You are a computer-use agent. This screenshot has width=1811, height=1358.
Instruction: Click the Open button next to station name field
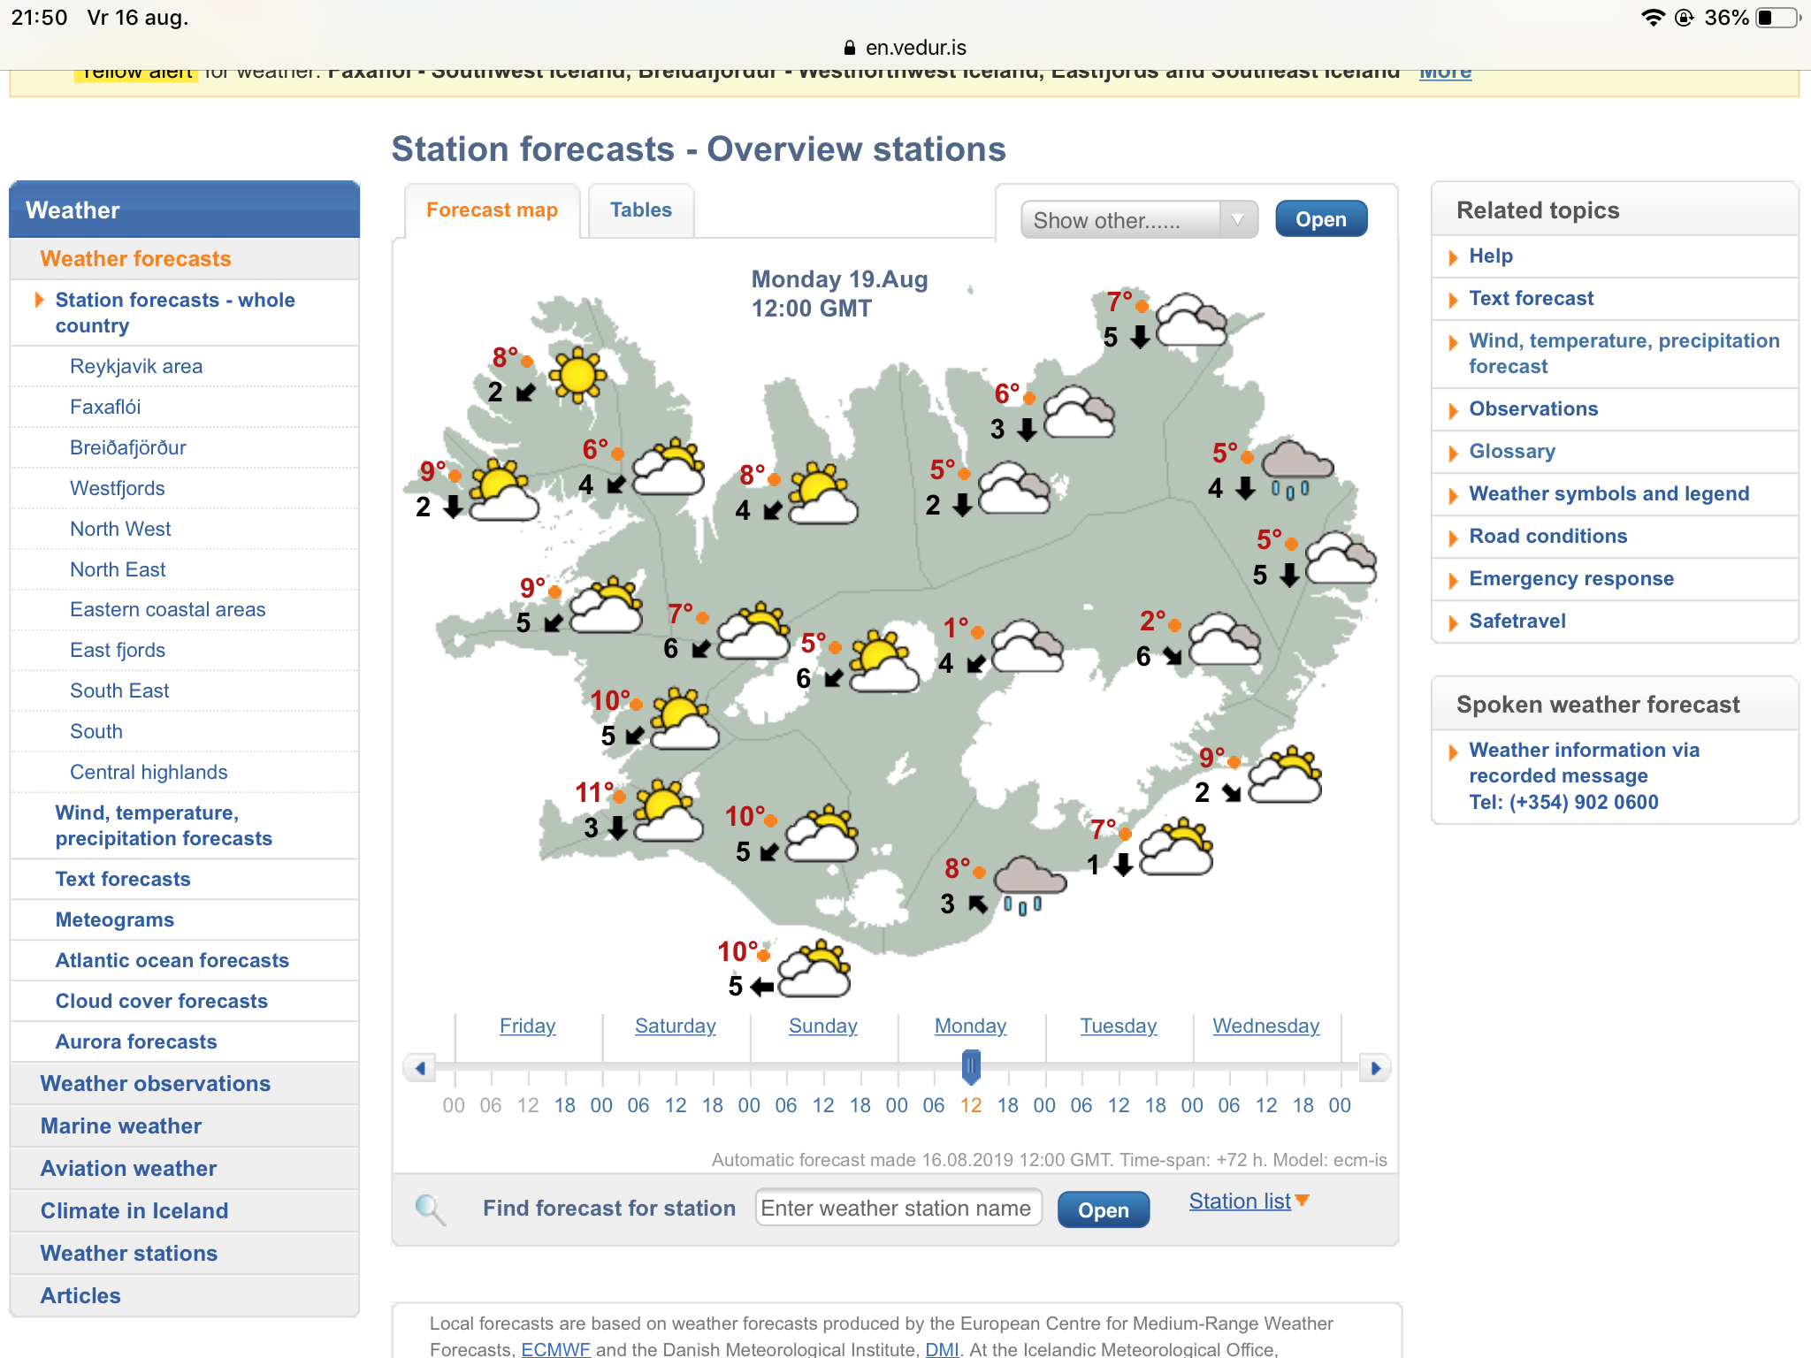(1104, 1209)
